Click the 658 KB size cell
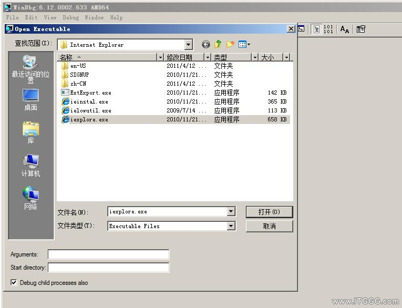 pyautogui.click(x=277, y=119)
